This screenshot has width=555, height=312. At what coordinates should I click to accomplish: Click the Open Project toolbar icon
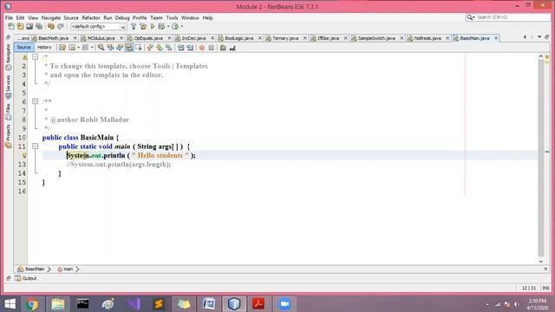29,27
